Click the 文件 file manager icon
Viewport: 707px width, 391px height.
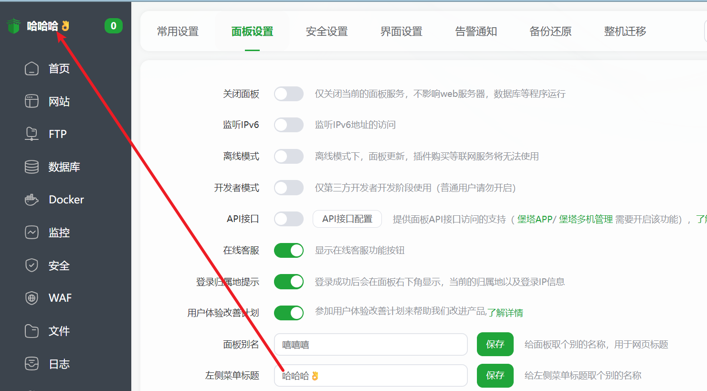coord(32,331)
